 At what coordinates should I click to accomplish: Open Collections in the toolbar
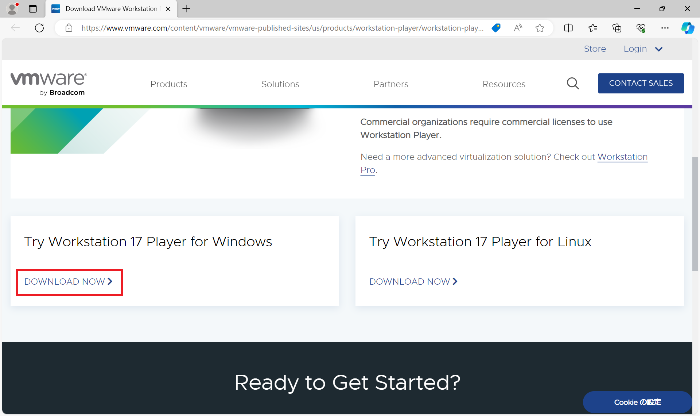click(x=617, y=28)
